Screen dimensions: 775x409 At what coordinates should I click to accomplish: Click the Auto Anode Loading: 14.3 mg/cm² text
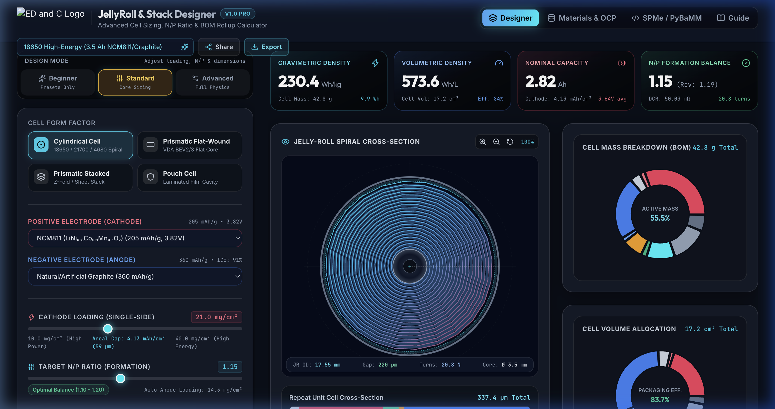point(193,390)
